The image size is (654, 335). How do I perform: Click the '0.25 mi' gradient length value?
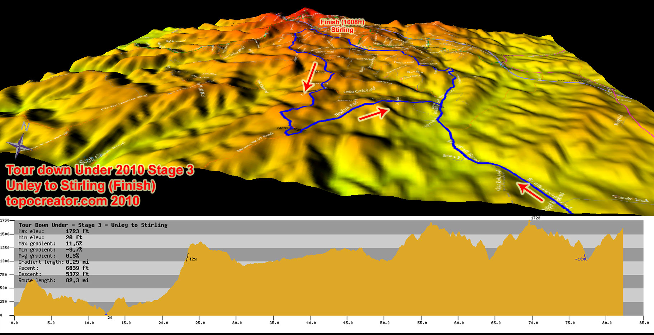[x=77, y=262]
